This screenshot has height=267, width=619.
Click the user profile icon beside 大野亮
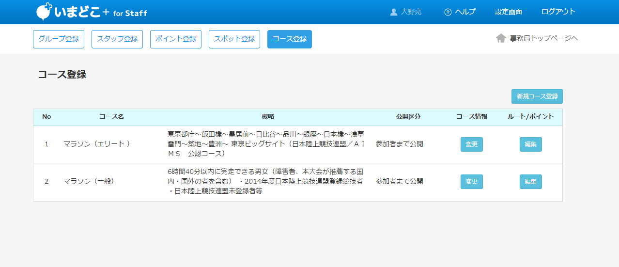coord(393,12)
